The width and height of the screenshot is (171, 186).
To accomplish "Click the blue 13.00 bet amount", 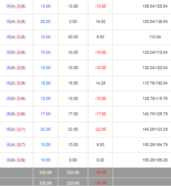I will click(46, 6).
